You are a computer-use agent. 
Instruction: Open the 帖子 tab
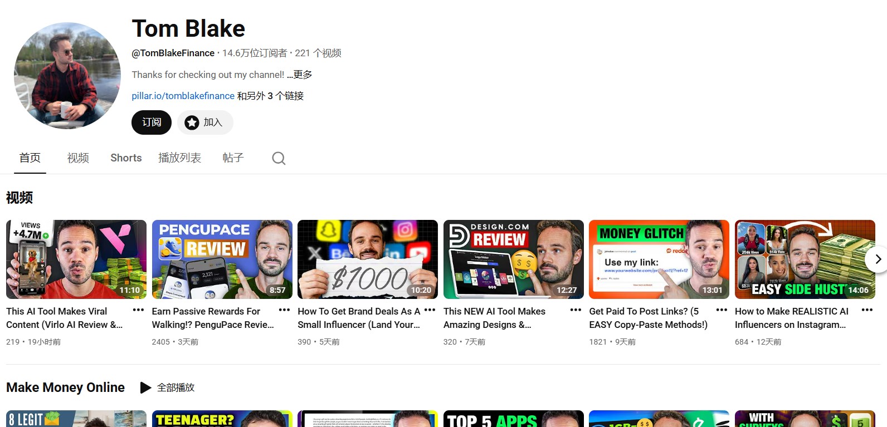pos(233,158)
